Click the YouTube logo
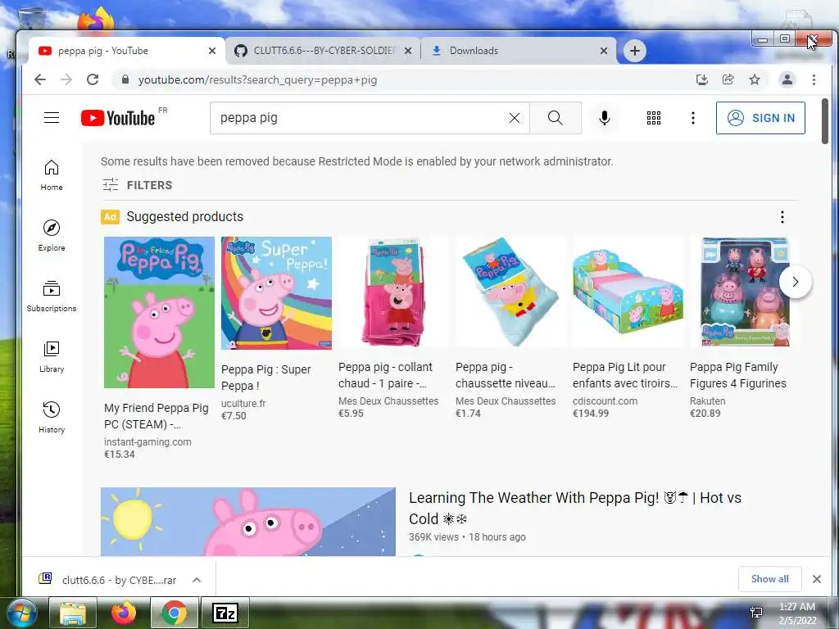The width and height of the screenshot is (839, 629). [118, 118]
